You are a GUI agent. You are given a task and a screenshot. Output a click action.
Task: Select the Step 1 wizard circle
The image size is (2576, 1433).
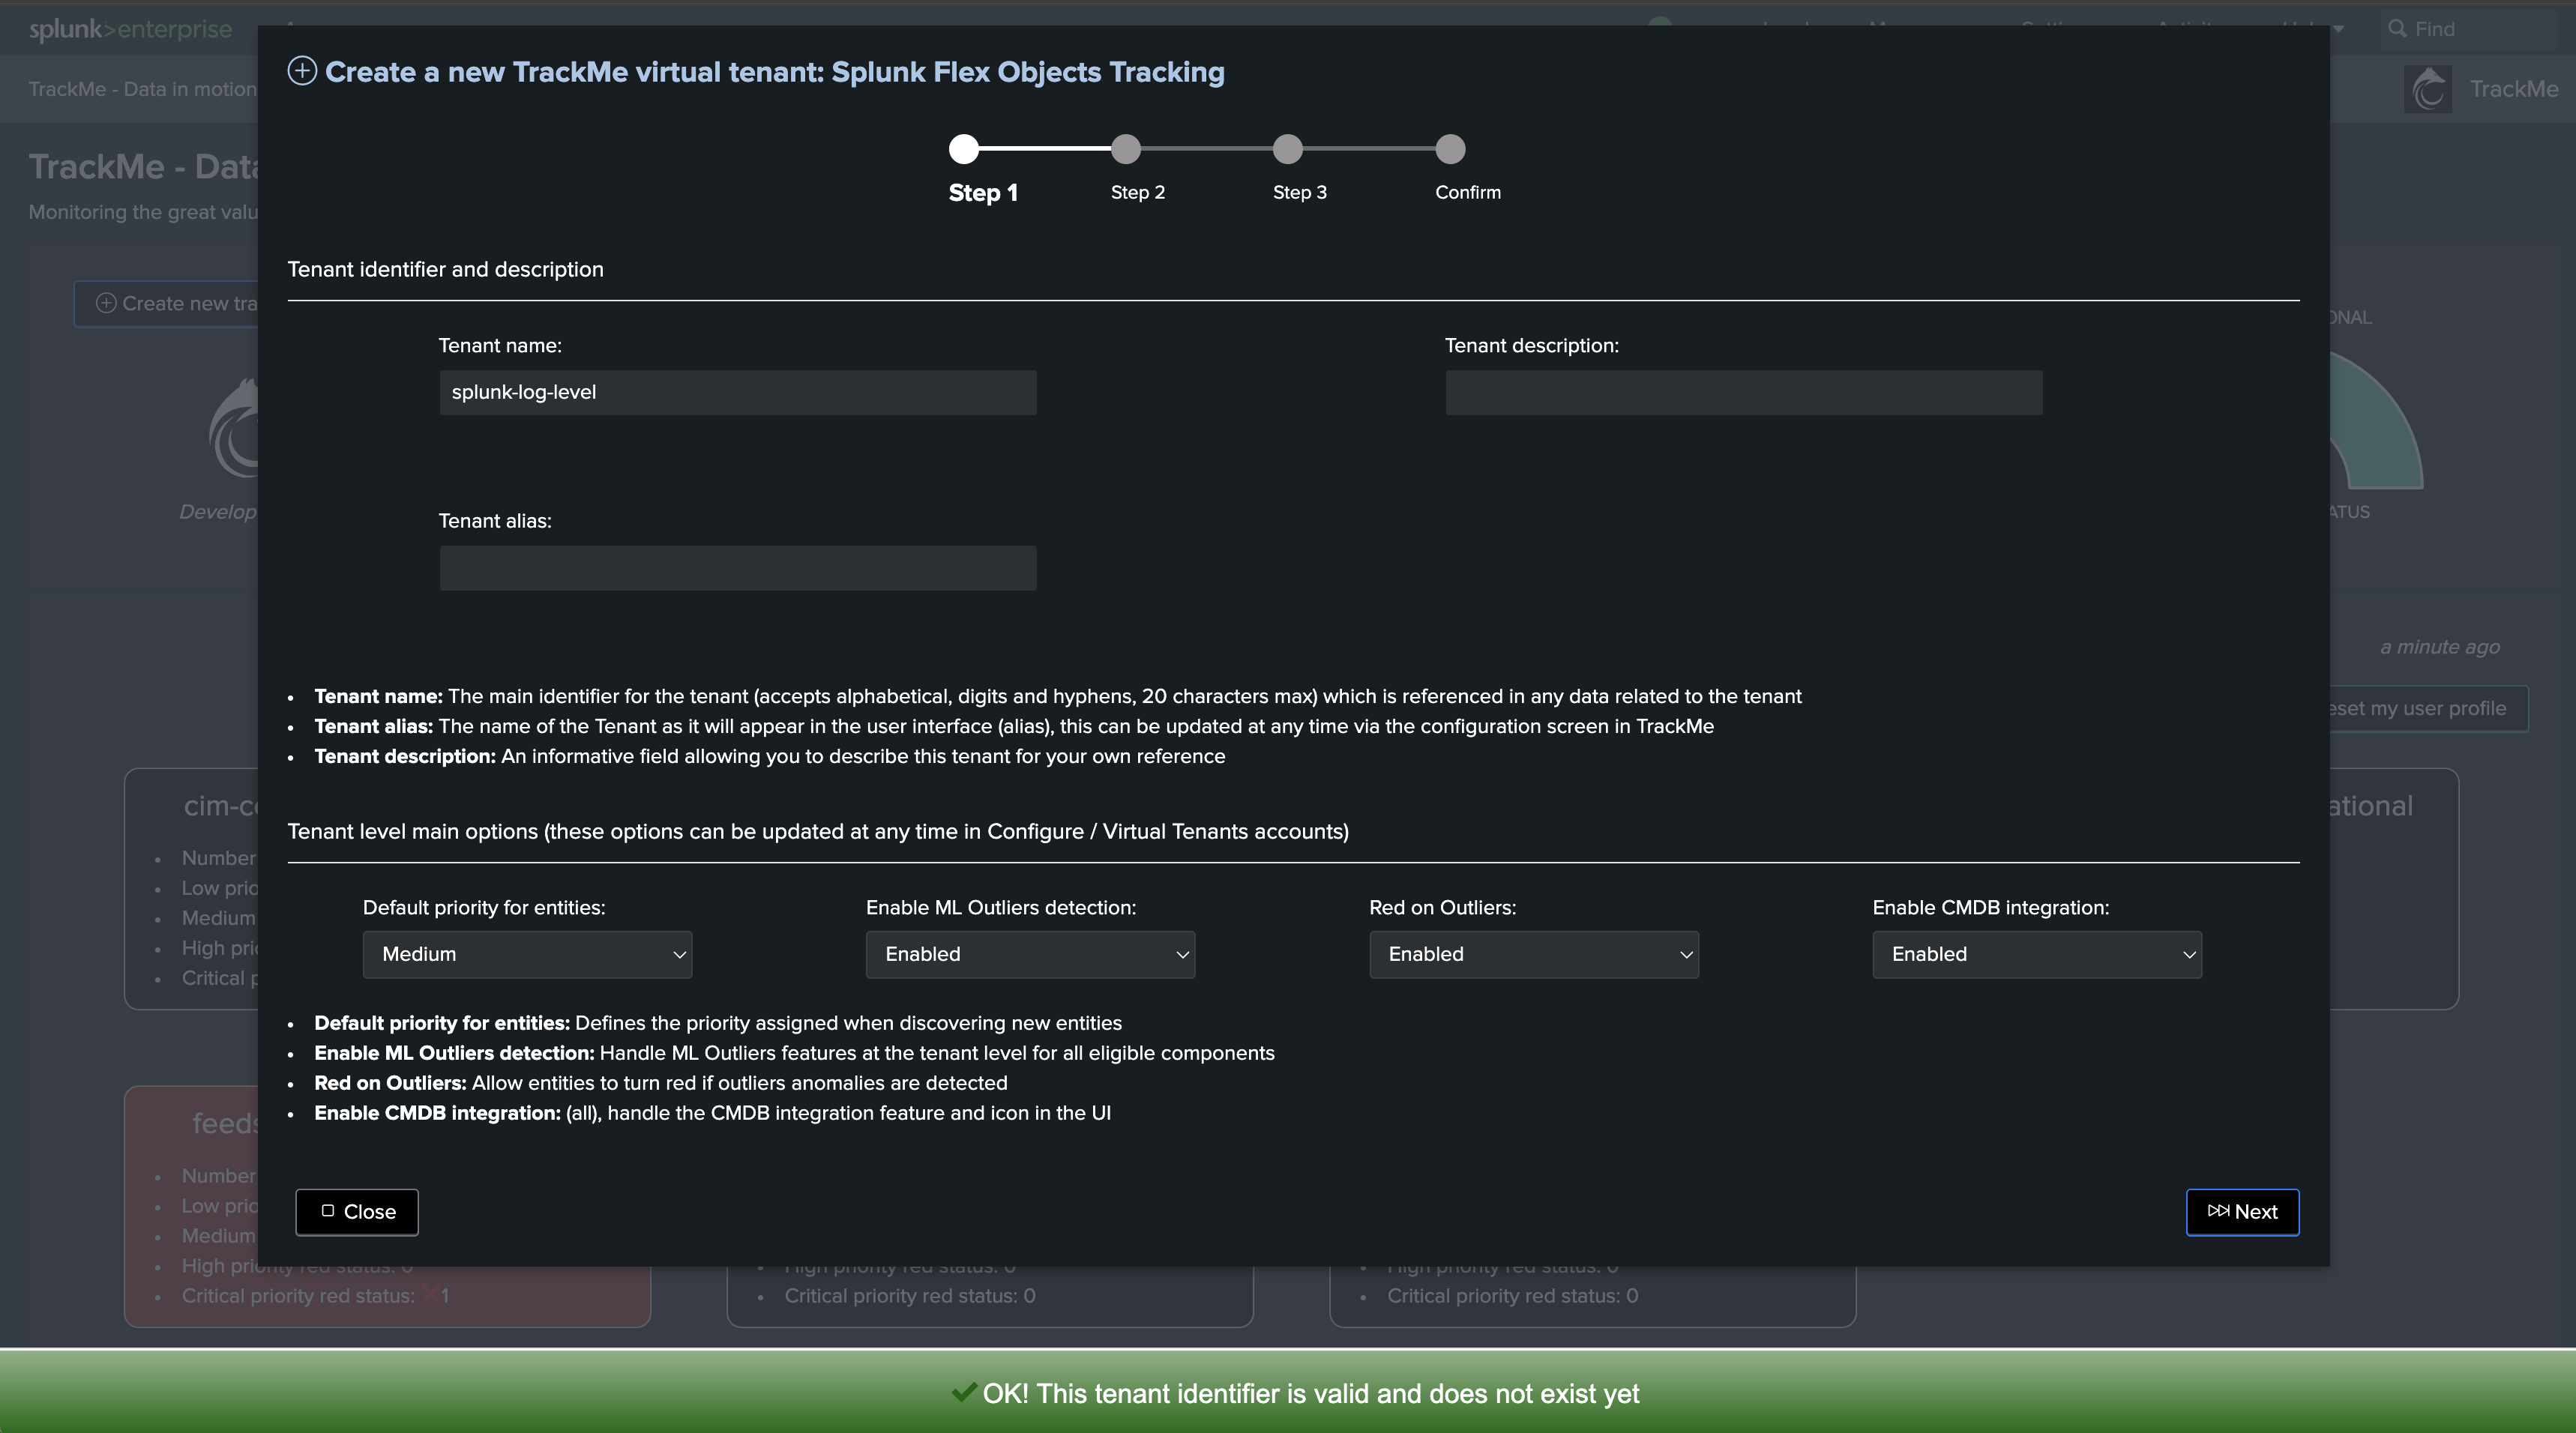click(x=964, y=149)
